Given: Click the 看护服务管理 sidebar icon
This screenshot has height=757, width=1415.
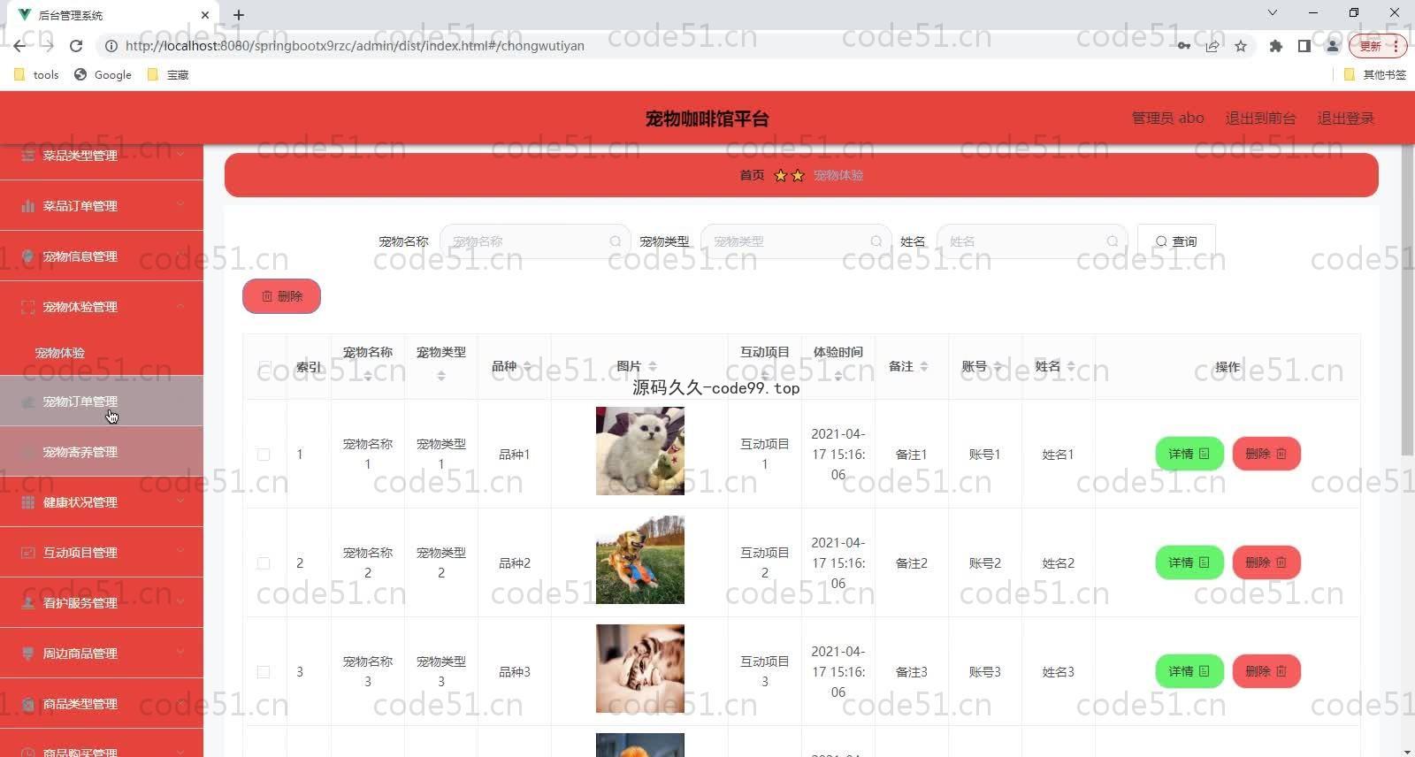Looking at the screenshot, I should tap(27, 603).
